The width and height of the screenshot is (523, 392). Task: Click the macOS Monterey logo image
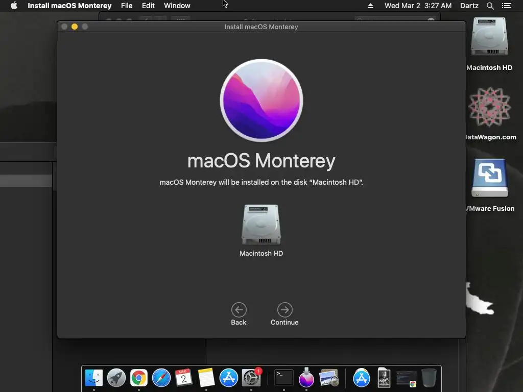pyautogui.click(x=261, y=101)
